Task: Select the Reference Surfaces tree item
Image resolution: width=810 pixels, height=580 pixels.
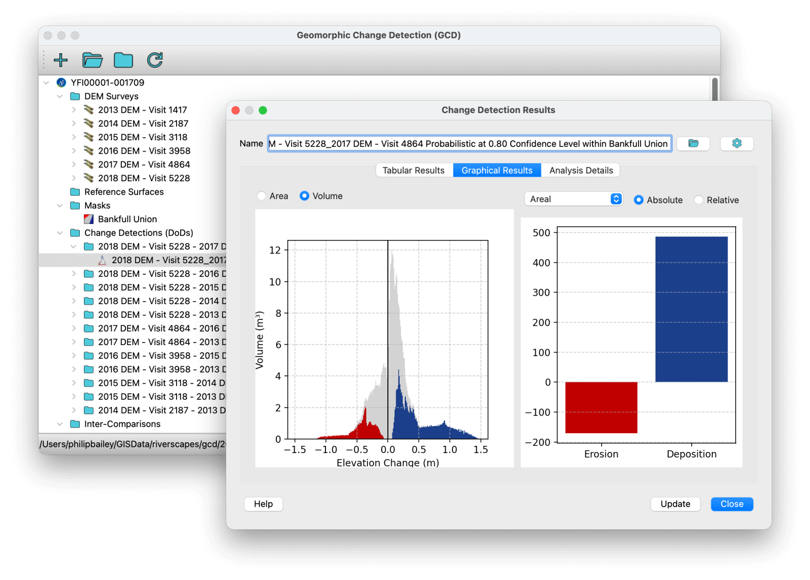Action: pos(124,192)
